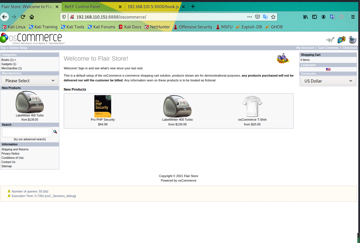Screen dimensions: 360x243
Task: Click the first debug warning icon
Action: pos(9,191)
